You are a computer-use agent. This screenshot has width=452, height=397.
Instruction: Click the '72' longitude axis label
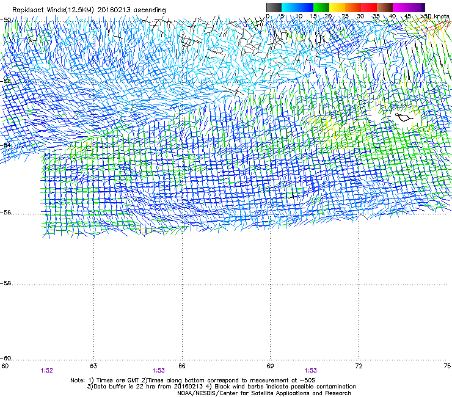tap(359, 366)
